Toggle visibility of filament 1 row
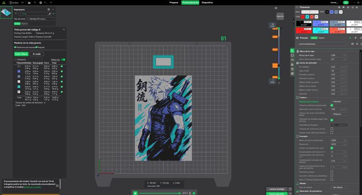 (62, 66)
